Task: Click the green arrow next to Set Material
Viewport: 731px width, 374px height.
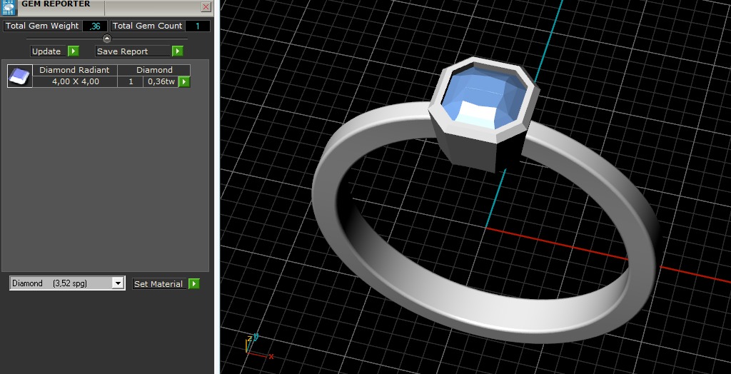Action: click(x=194, y=283)
